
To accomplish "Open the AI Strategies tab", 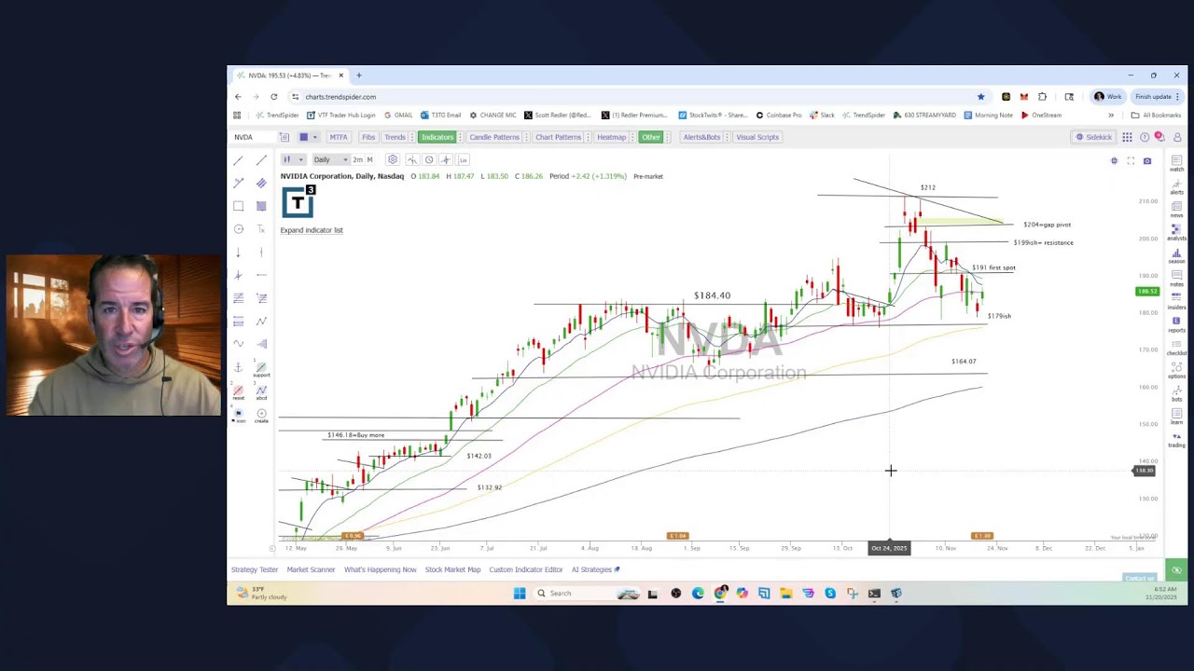I will [x=595, y=569].
